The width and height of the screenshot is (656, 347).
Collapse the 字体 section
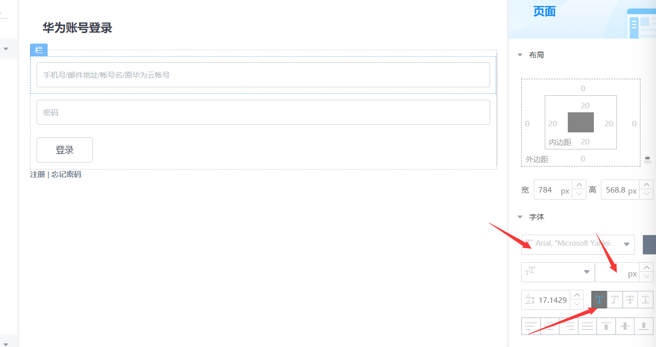coord(520,217)
